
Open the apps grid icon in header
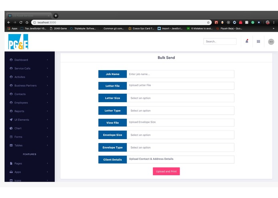click(x=258, y=41)
